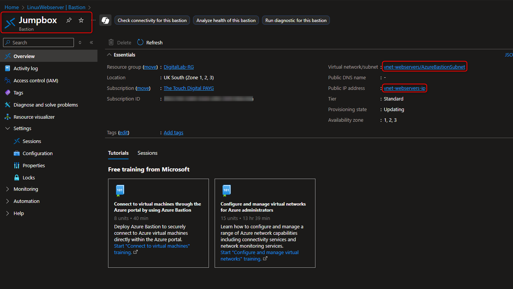Open the Locks settings icon
Image resolution: width=513 pixels, height=289 pixels.
click(17, 177)
